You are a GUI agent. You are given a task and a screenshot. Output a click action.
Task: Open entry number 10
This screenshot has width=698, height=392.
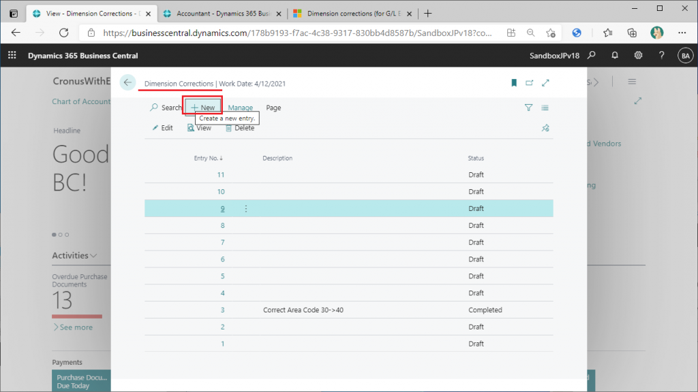221,191
